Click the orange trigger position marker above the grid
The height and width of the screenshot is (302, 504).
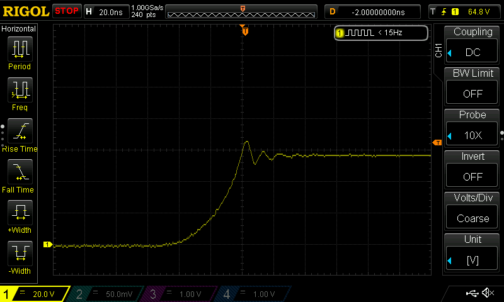pyautogui.click(x=245, y=31)
